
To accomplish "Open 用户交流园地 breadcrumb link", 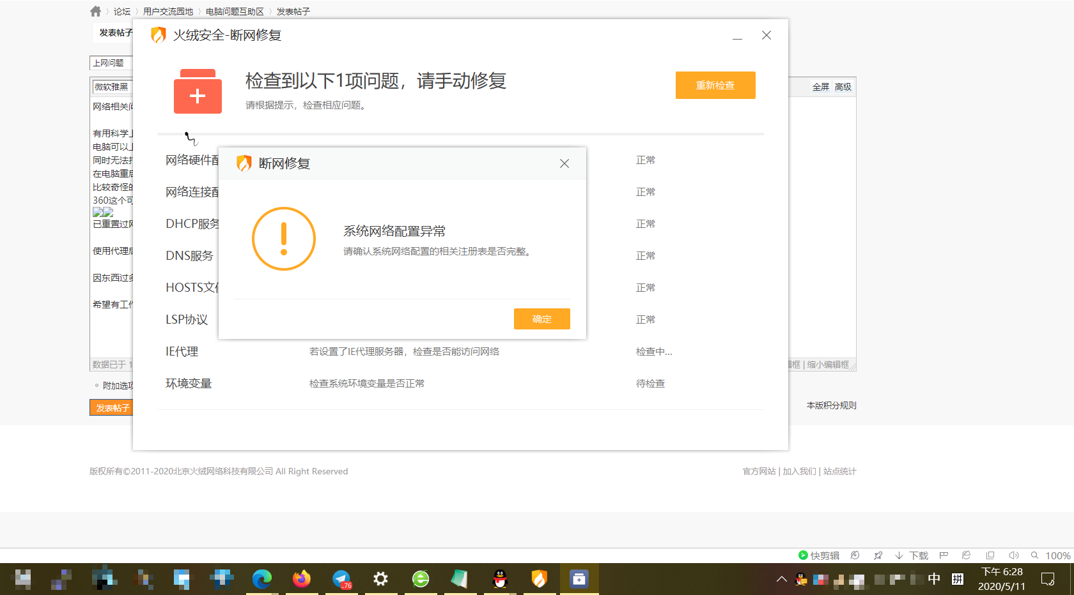I will [x=168, y=11].
